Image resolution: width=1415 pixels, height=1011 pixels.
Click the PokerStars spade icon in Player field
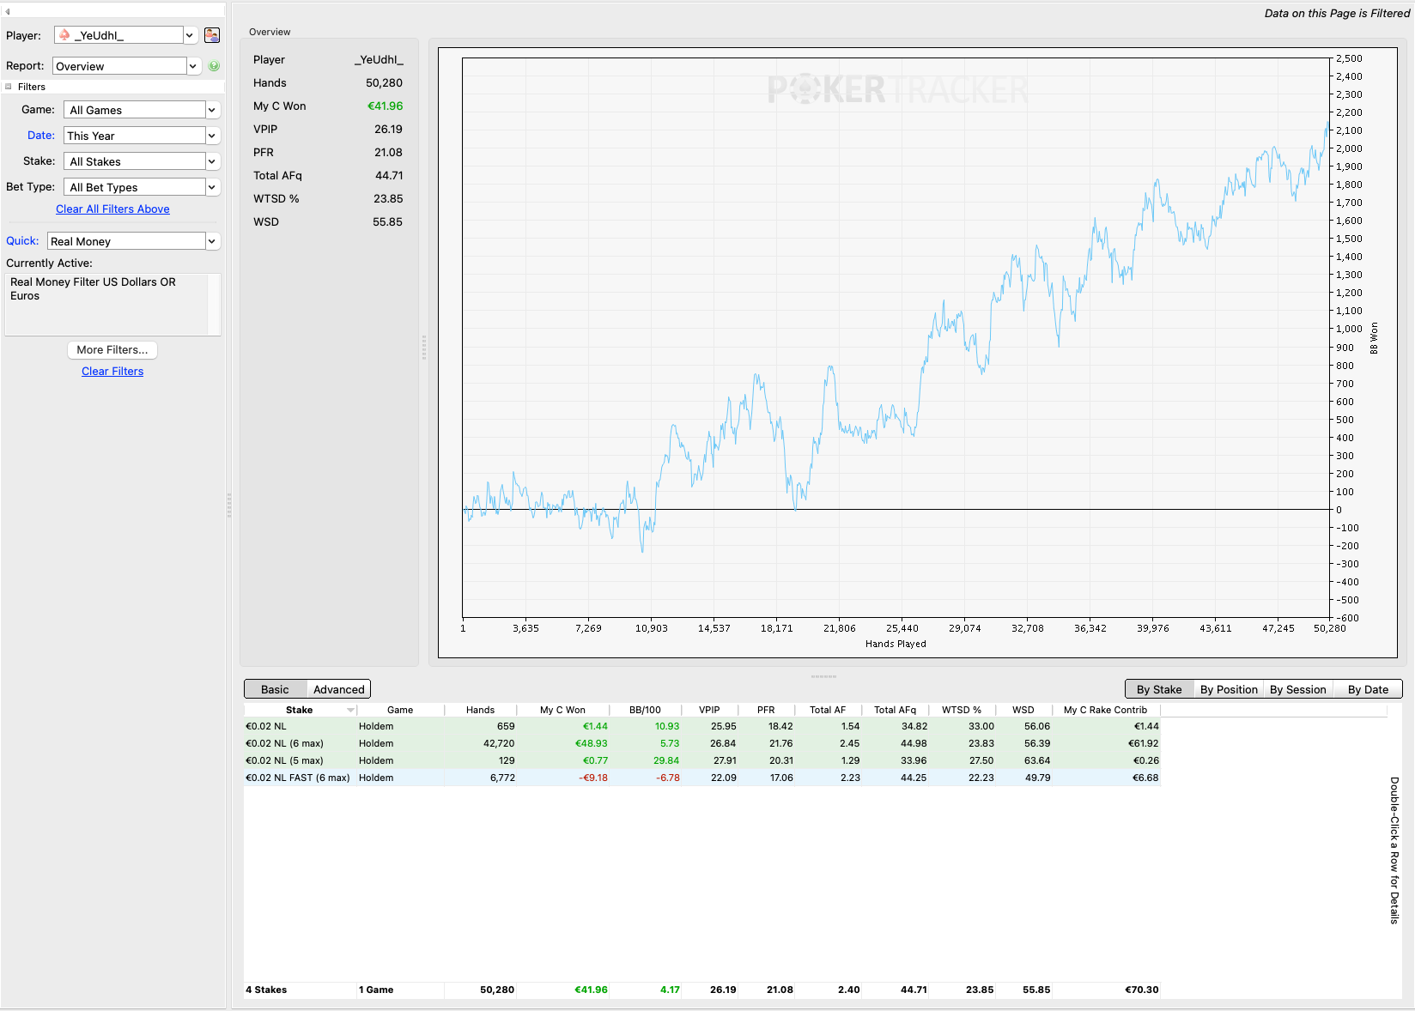(64, 35)
